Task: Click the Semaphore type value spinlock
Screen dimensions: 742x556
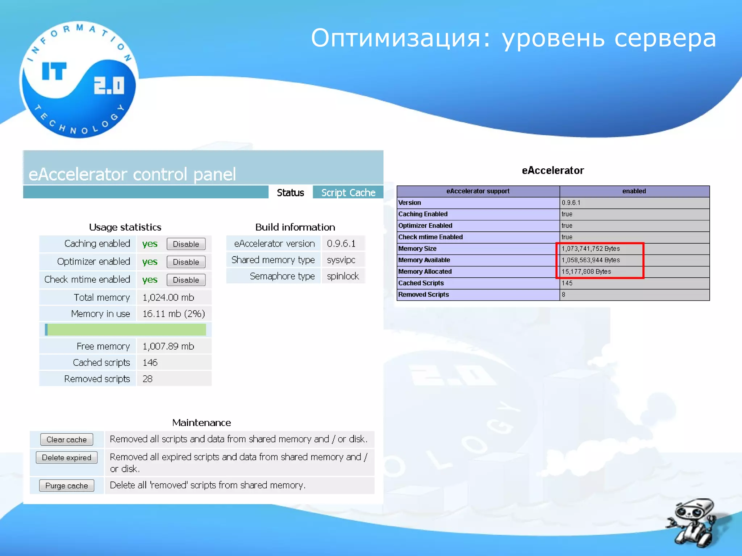Action: click(343, 276)
